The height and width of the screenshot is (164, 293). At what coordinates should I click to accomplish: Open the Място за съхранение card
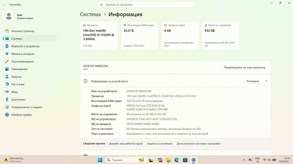click(221, 36)
